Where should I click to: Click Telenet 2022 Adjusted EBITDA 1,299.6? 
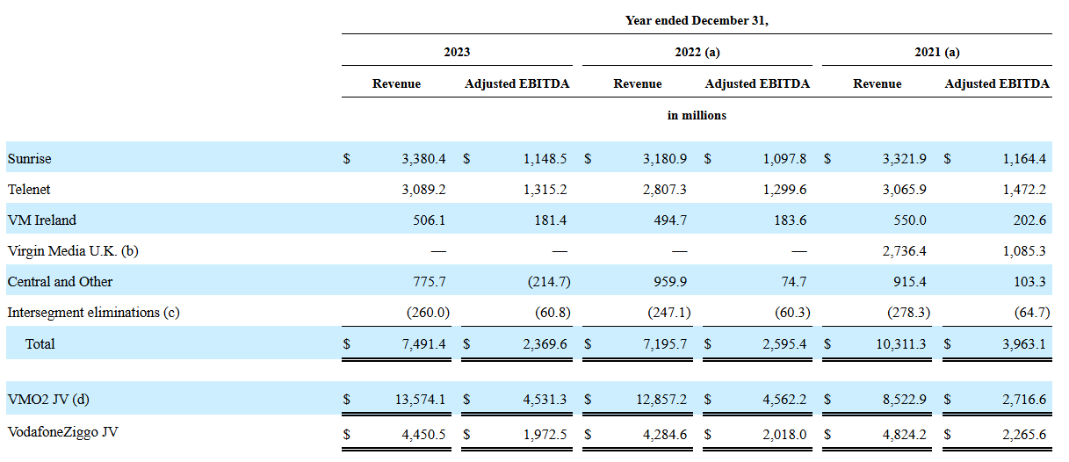(x=784, y=190)
